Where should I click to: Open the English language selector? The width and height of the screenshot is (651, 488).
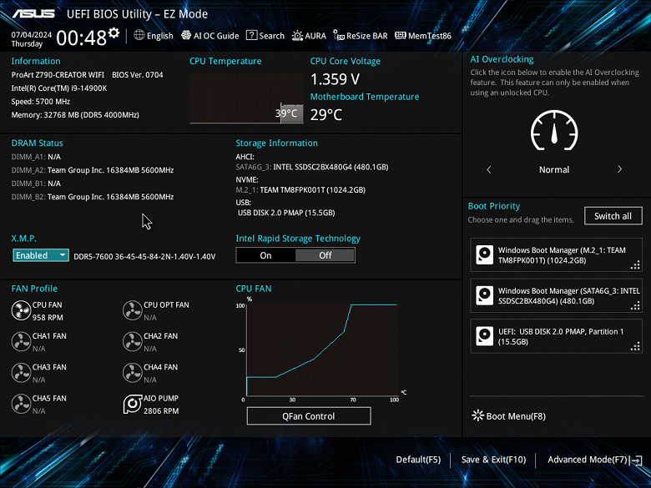click(x=154, y=36)
